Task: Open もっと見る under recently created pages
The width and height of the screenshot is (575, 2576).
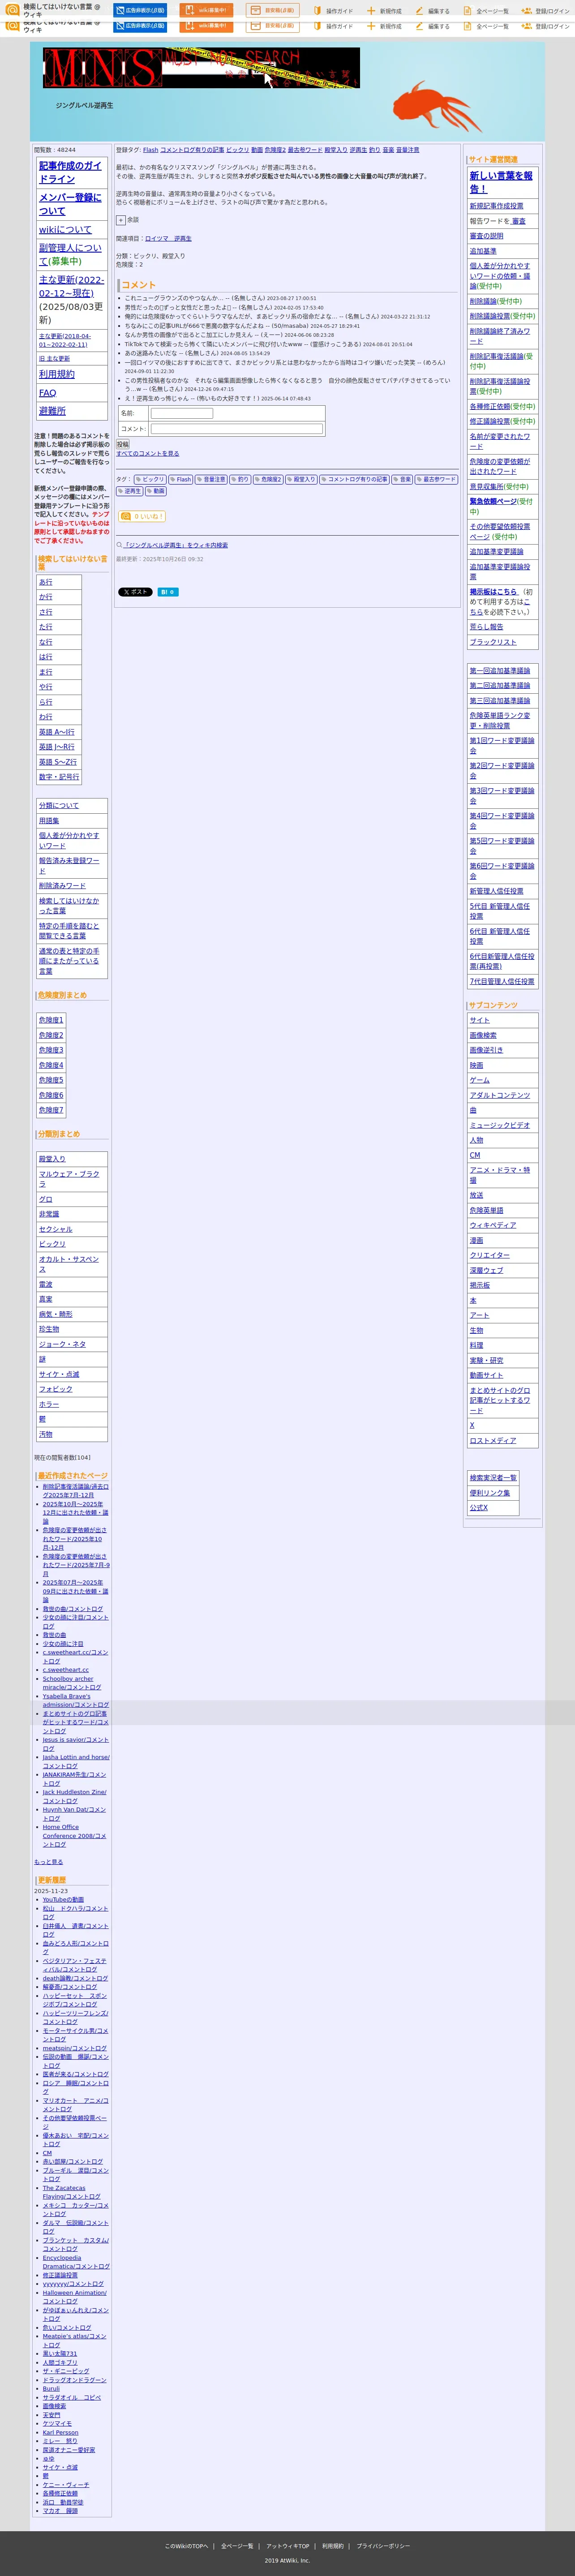Action: (48, 1862)
